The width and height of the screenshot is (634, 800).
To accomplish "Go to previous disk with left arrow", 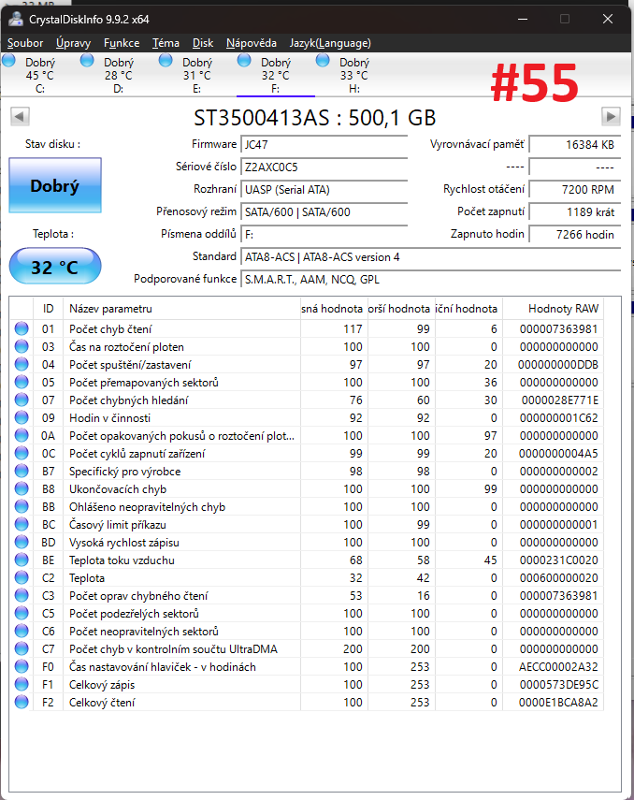I will pyautogui.click(x=20, y=117).
